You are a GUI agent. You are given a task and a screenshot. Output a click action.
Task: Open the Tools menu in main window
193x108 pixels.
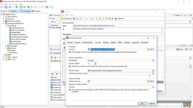(x=16, y=4)
